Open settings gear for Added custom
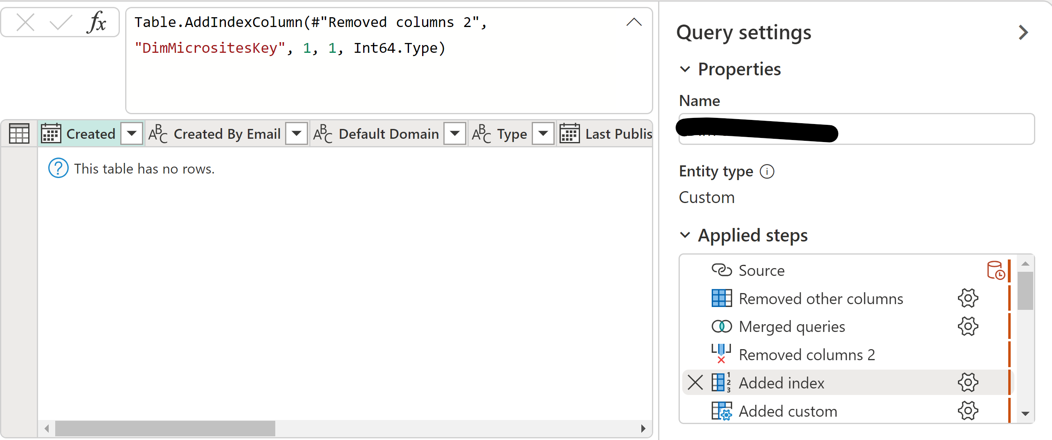1052x440 pixels. (968, 410)
